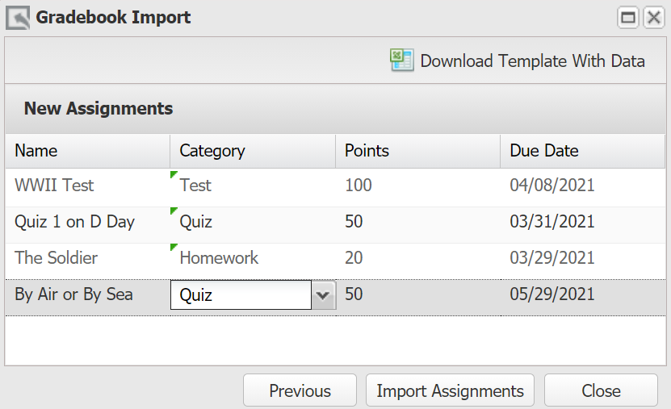The height and width of the screenshot is (409, 671).
Task: Click the Previous button
Action: (x=300, y=390)
